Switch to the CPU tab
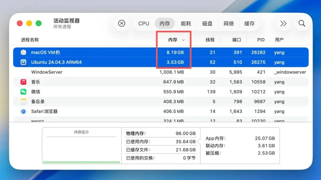The image size is (321, 180). [x=144, y=23]
